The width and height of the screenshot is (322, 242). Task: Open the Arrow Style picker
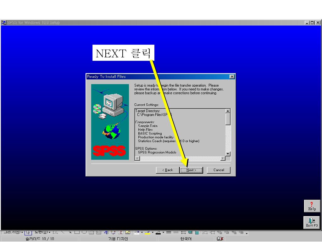[183, 232]
